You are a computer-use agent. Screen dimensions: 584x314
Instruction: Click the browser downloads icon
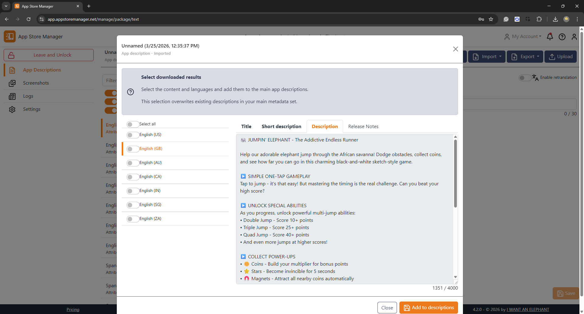pos(555,19)
